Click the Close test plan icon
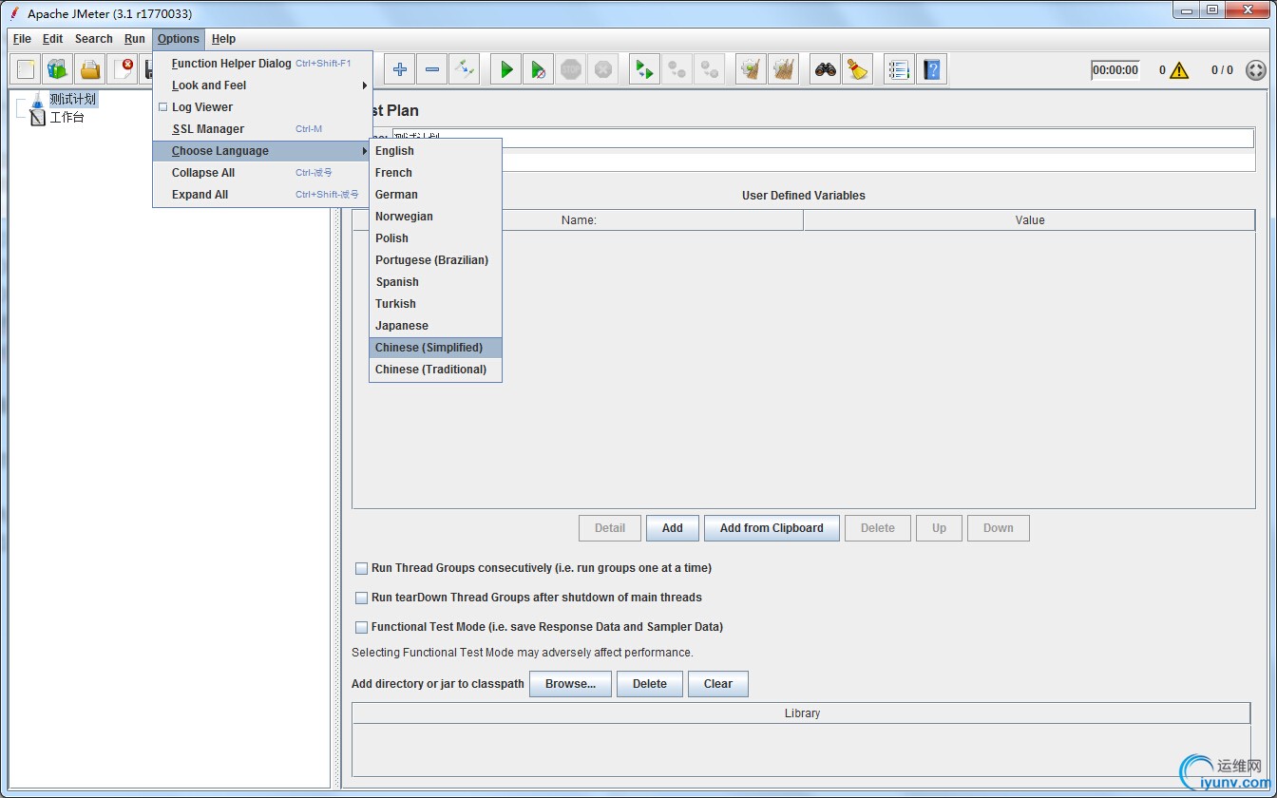Viewport: 1277px width, 798px height. coord(123,69)
